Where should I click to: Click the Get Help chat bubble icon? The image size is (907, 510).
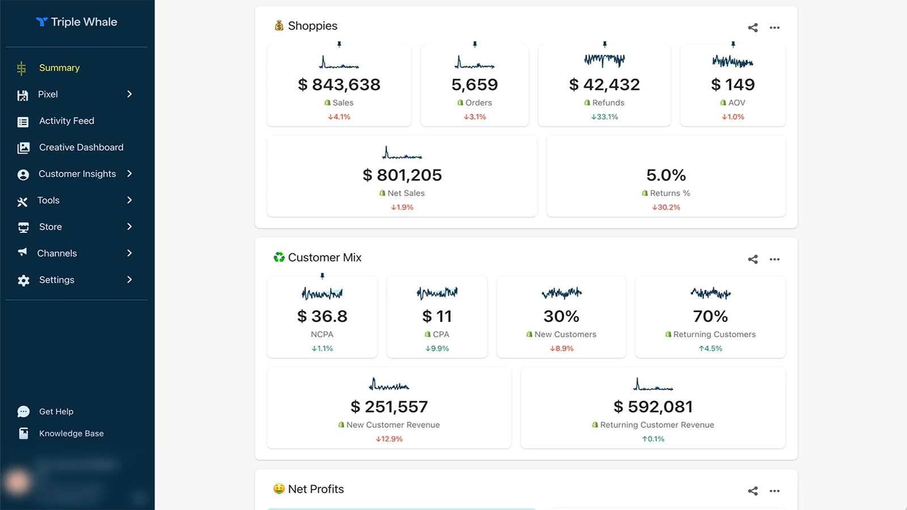[23, 412]
